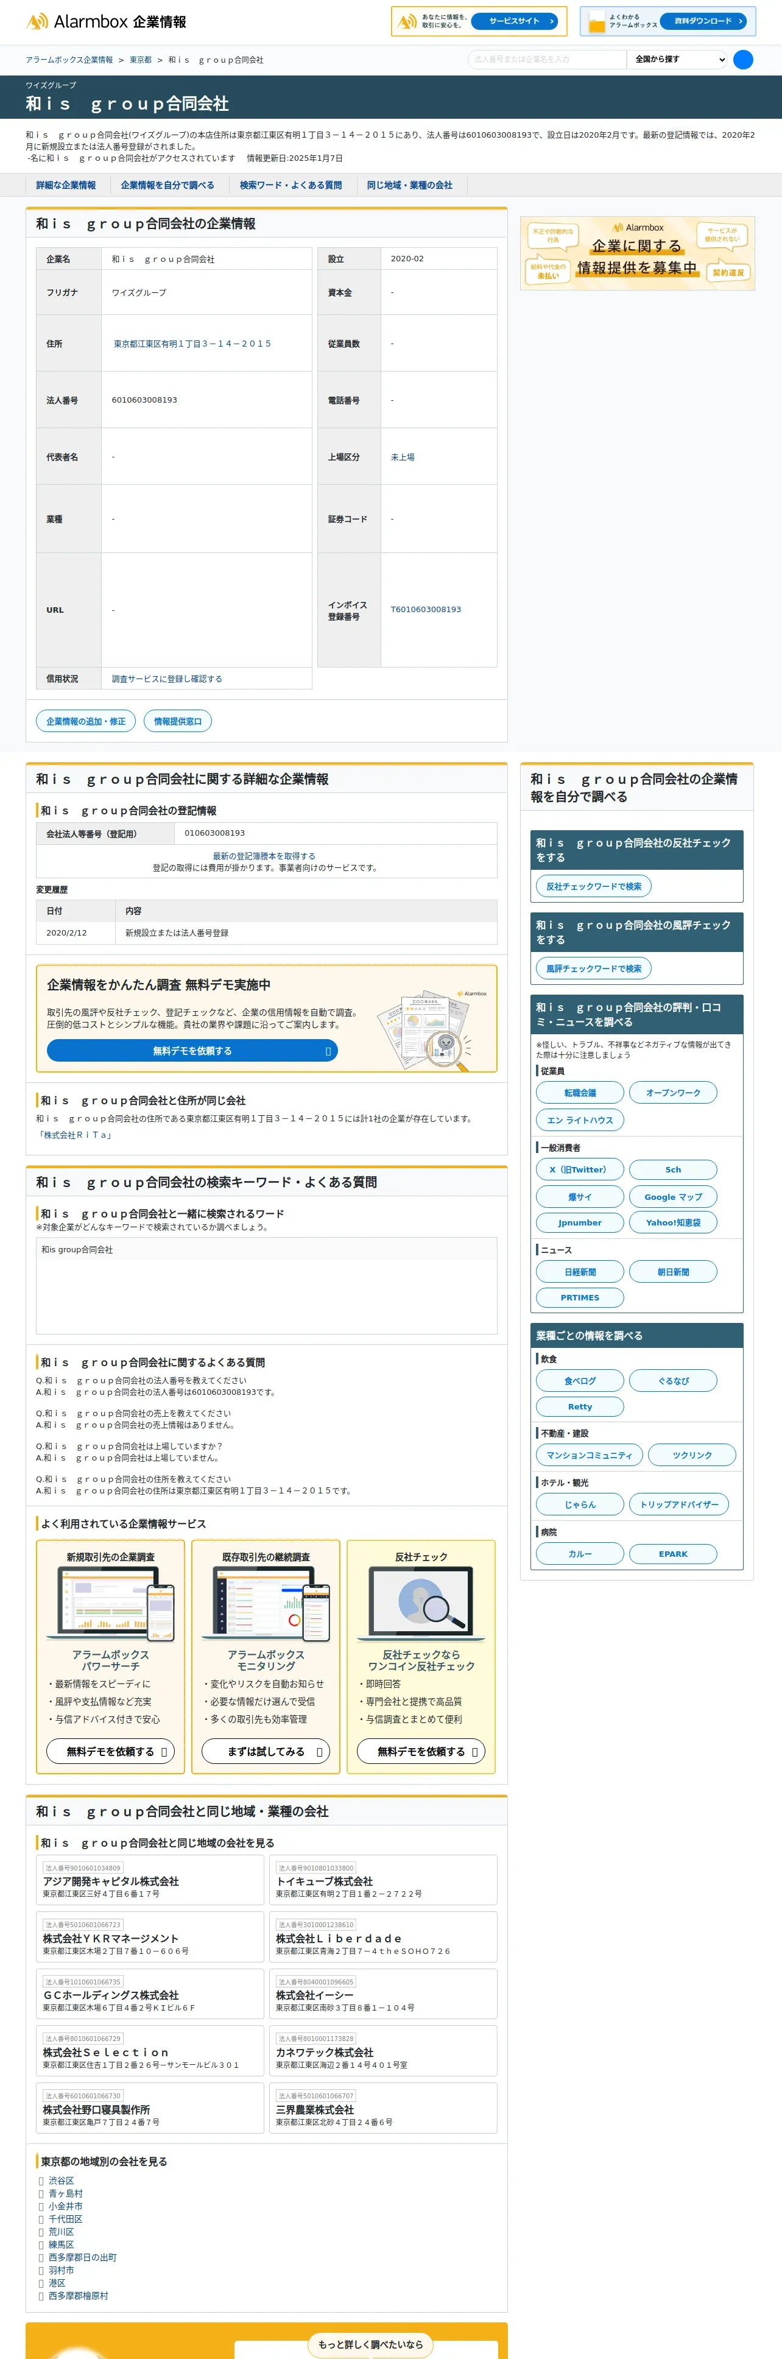Open the トイキューブ株式会社 card

point(382,1880)
